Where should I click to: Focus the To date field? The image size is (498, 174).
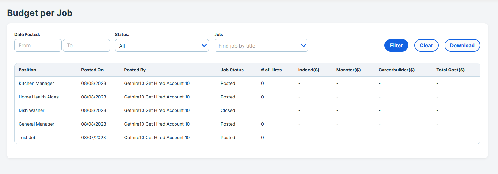(87, 45)
